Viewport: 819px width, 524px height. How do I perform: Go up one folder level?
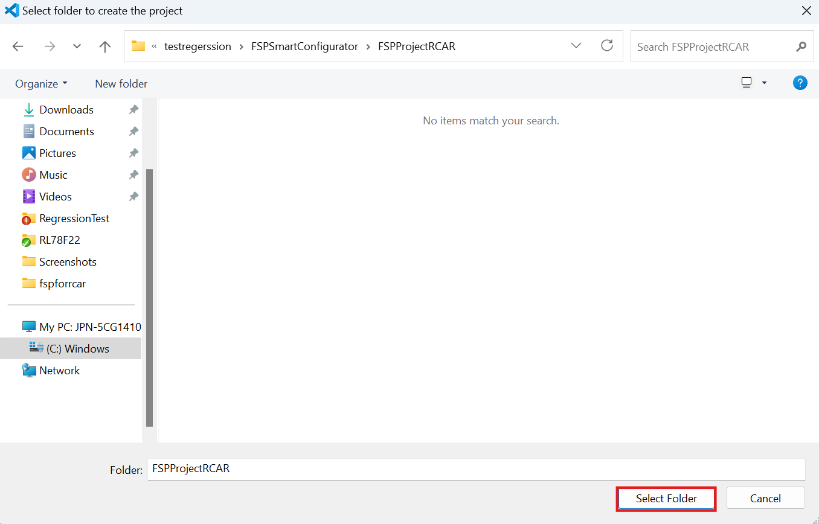point(105,46)
